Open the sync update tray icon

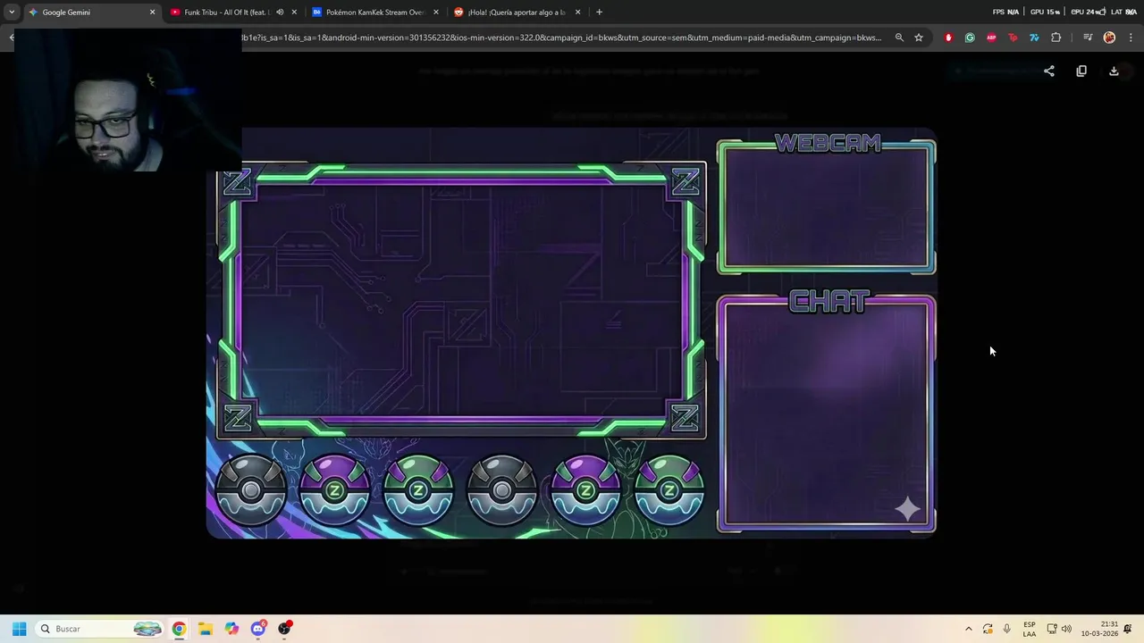pyautogui.click(x=988, y=629)
